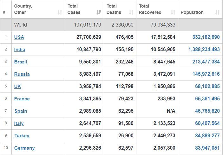Open the USA country link
The image size is (223, 155).
point(19,37)
